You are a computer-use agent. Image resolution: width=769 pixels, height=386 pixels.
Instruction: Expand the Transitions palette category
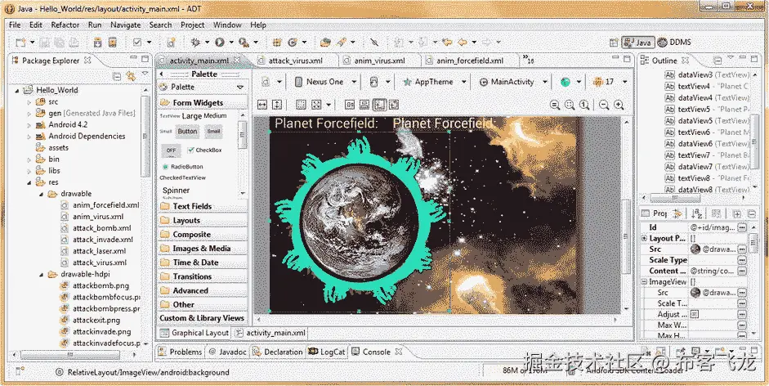click(x=202, y=276)
